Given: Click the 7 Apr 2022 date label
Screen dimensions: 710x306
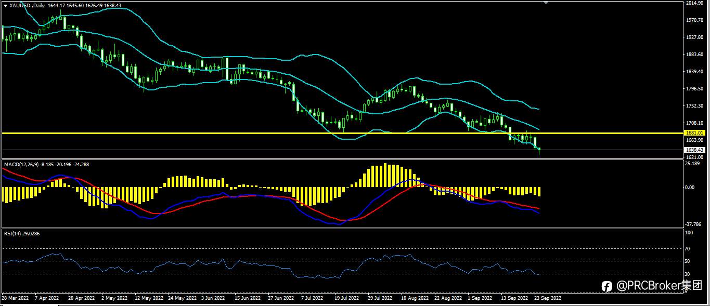Looking at the screenshot, I should point(47,299).
